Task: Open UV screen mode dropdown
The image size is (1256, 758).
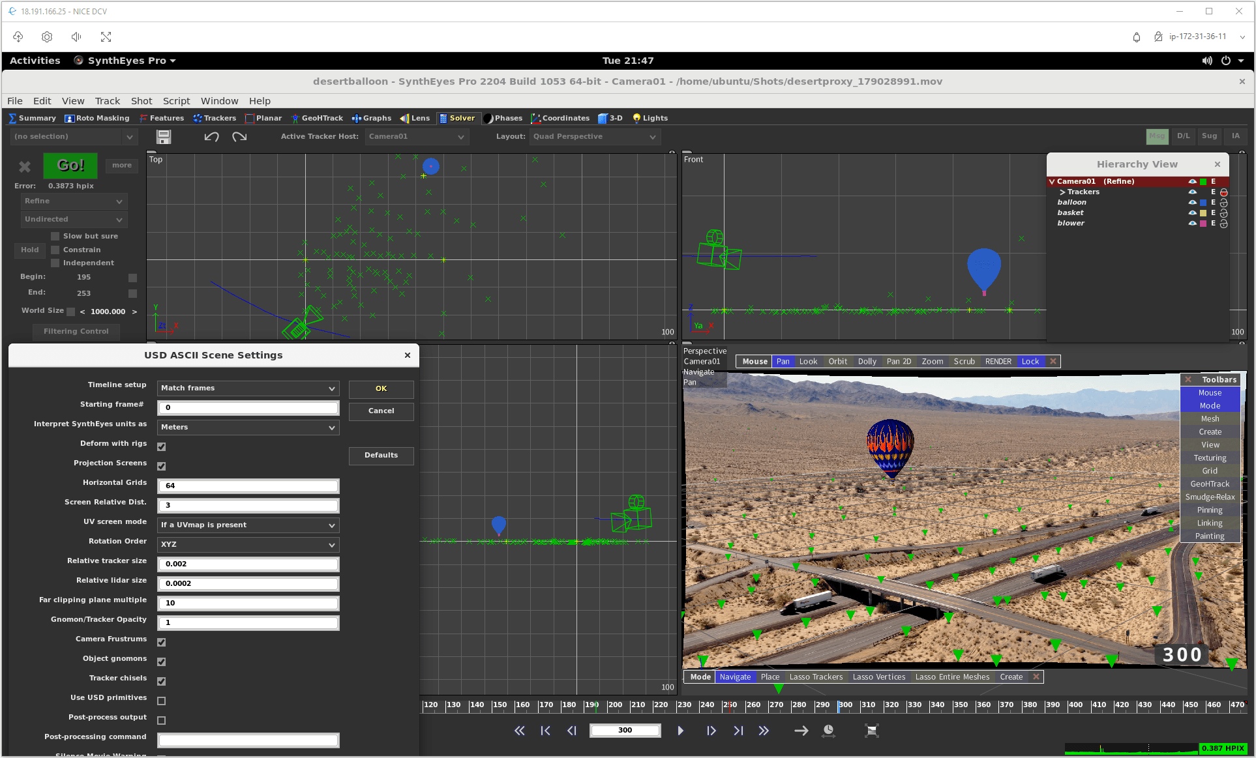Action: (248, 525)
